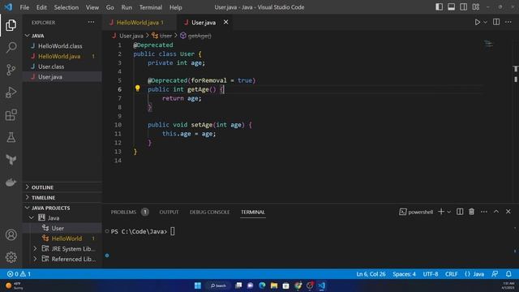Screen dimensions: 519x292
Task: Close the terminal panel
Action: coord(508,212)
